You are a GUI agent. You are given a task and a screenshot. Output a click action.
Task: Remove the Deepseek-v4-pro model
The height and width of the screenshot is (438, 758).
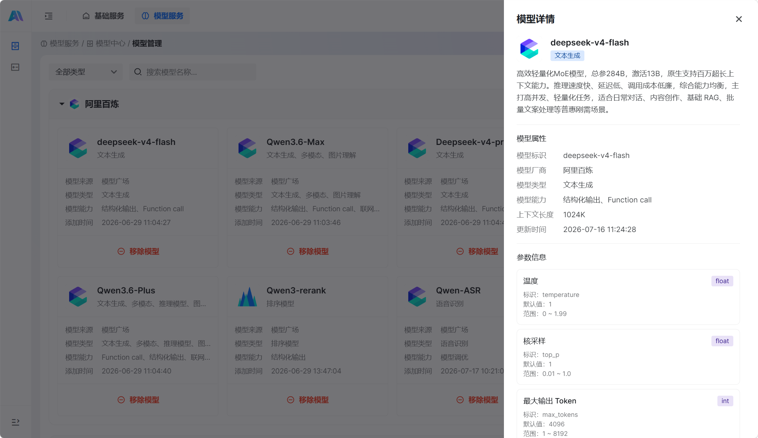point(477,251)
